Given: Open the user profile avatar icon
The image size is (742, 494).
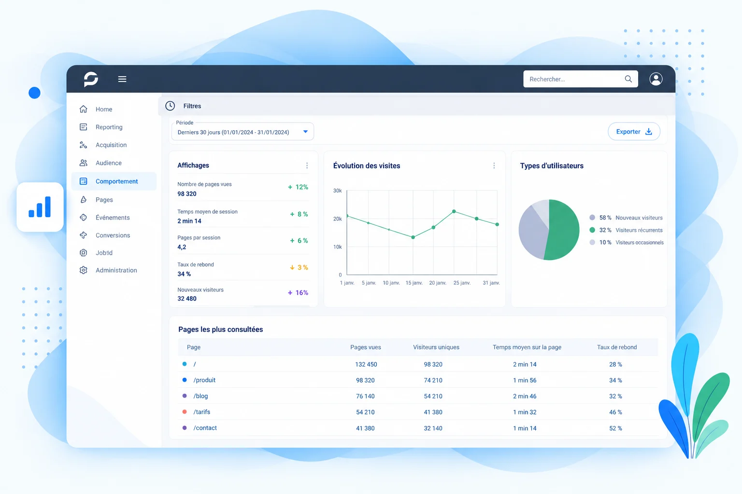Looking at the screenshot, I should pyautogui.click(x=656, y=79).
